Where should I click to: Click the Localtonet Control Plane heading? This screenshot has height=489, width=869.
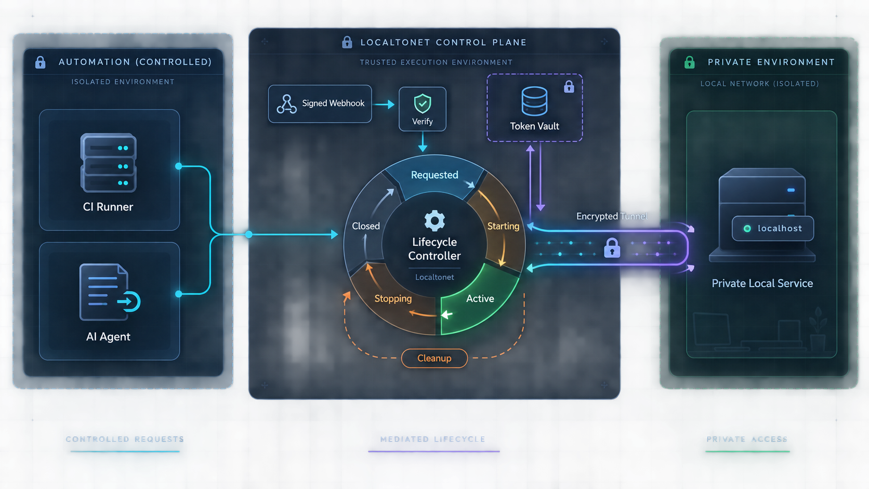pyautogui.click(x=443, y=42)
